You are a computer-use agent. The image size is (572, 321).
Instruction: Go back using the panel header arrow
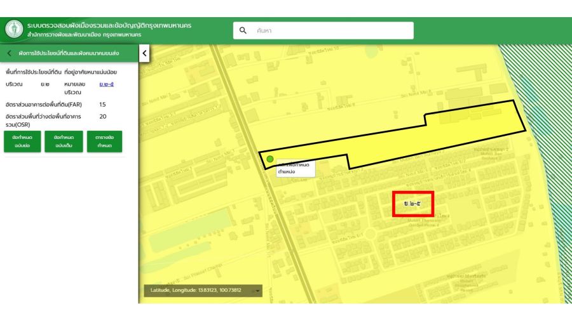tap(10, 53)
